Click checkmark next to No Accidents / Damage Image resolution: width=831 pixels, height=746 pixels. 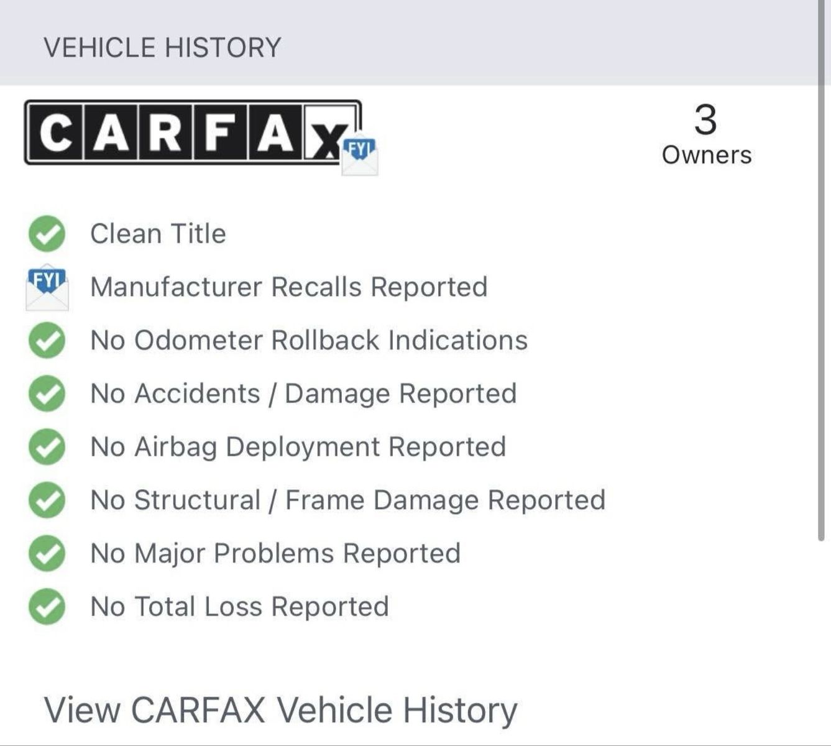pos(47,394)
